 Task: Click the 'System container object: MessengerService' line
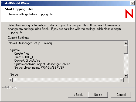(x=42, y=64)
